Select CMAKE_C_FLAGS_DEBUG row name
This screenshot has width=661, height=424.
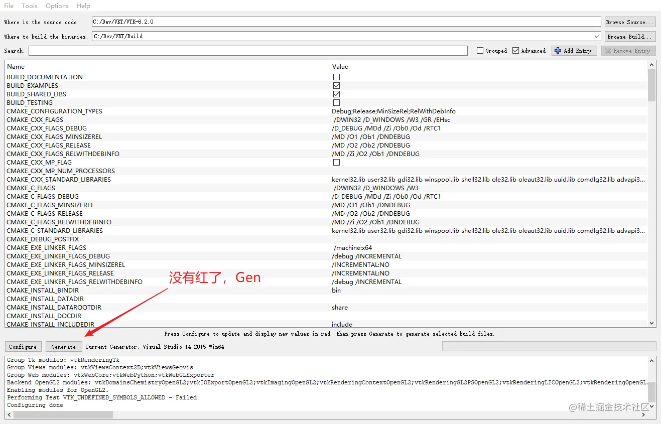coord(43,196)
